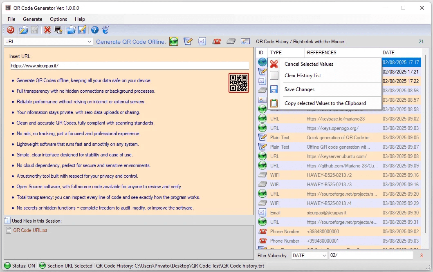
Task: Click globe icon of keyserver.ubuntu.com row
Action: pos(262,156)
